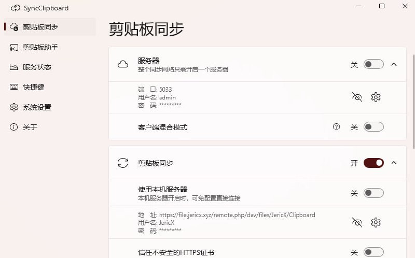Click the 整个同步网络只需开启一个服务器 description

click(x=183, y=69)
